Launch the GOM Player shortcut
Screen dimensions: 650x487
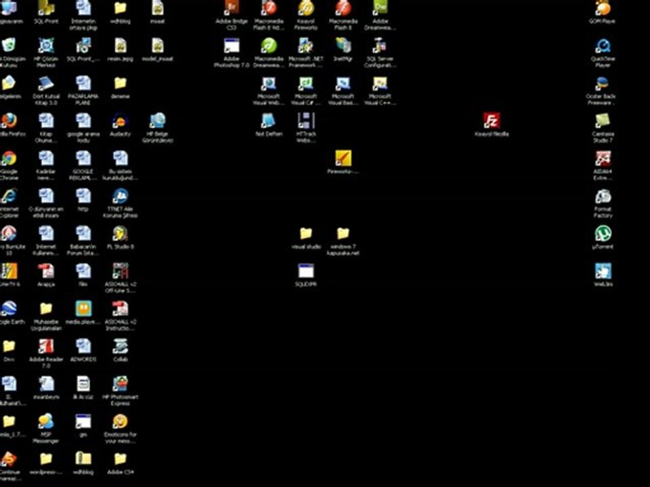pyautogui.click(x=603, y=8)
